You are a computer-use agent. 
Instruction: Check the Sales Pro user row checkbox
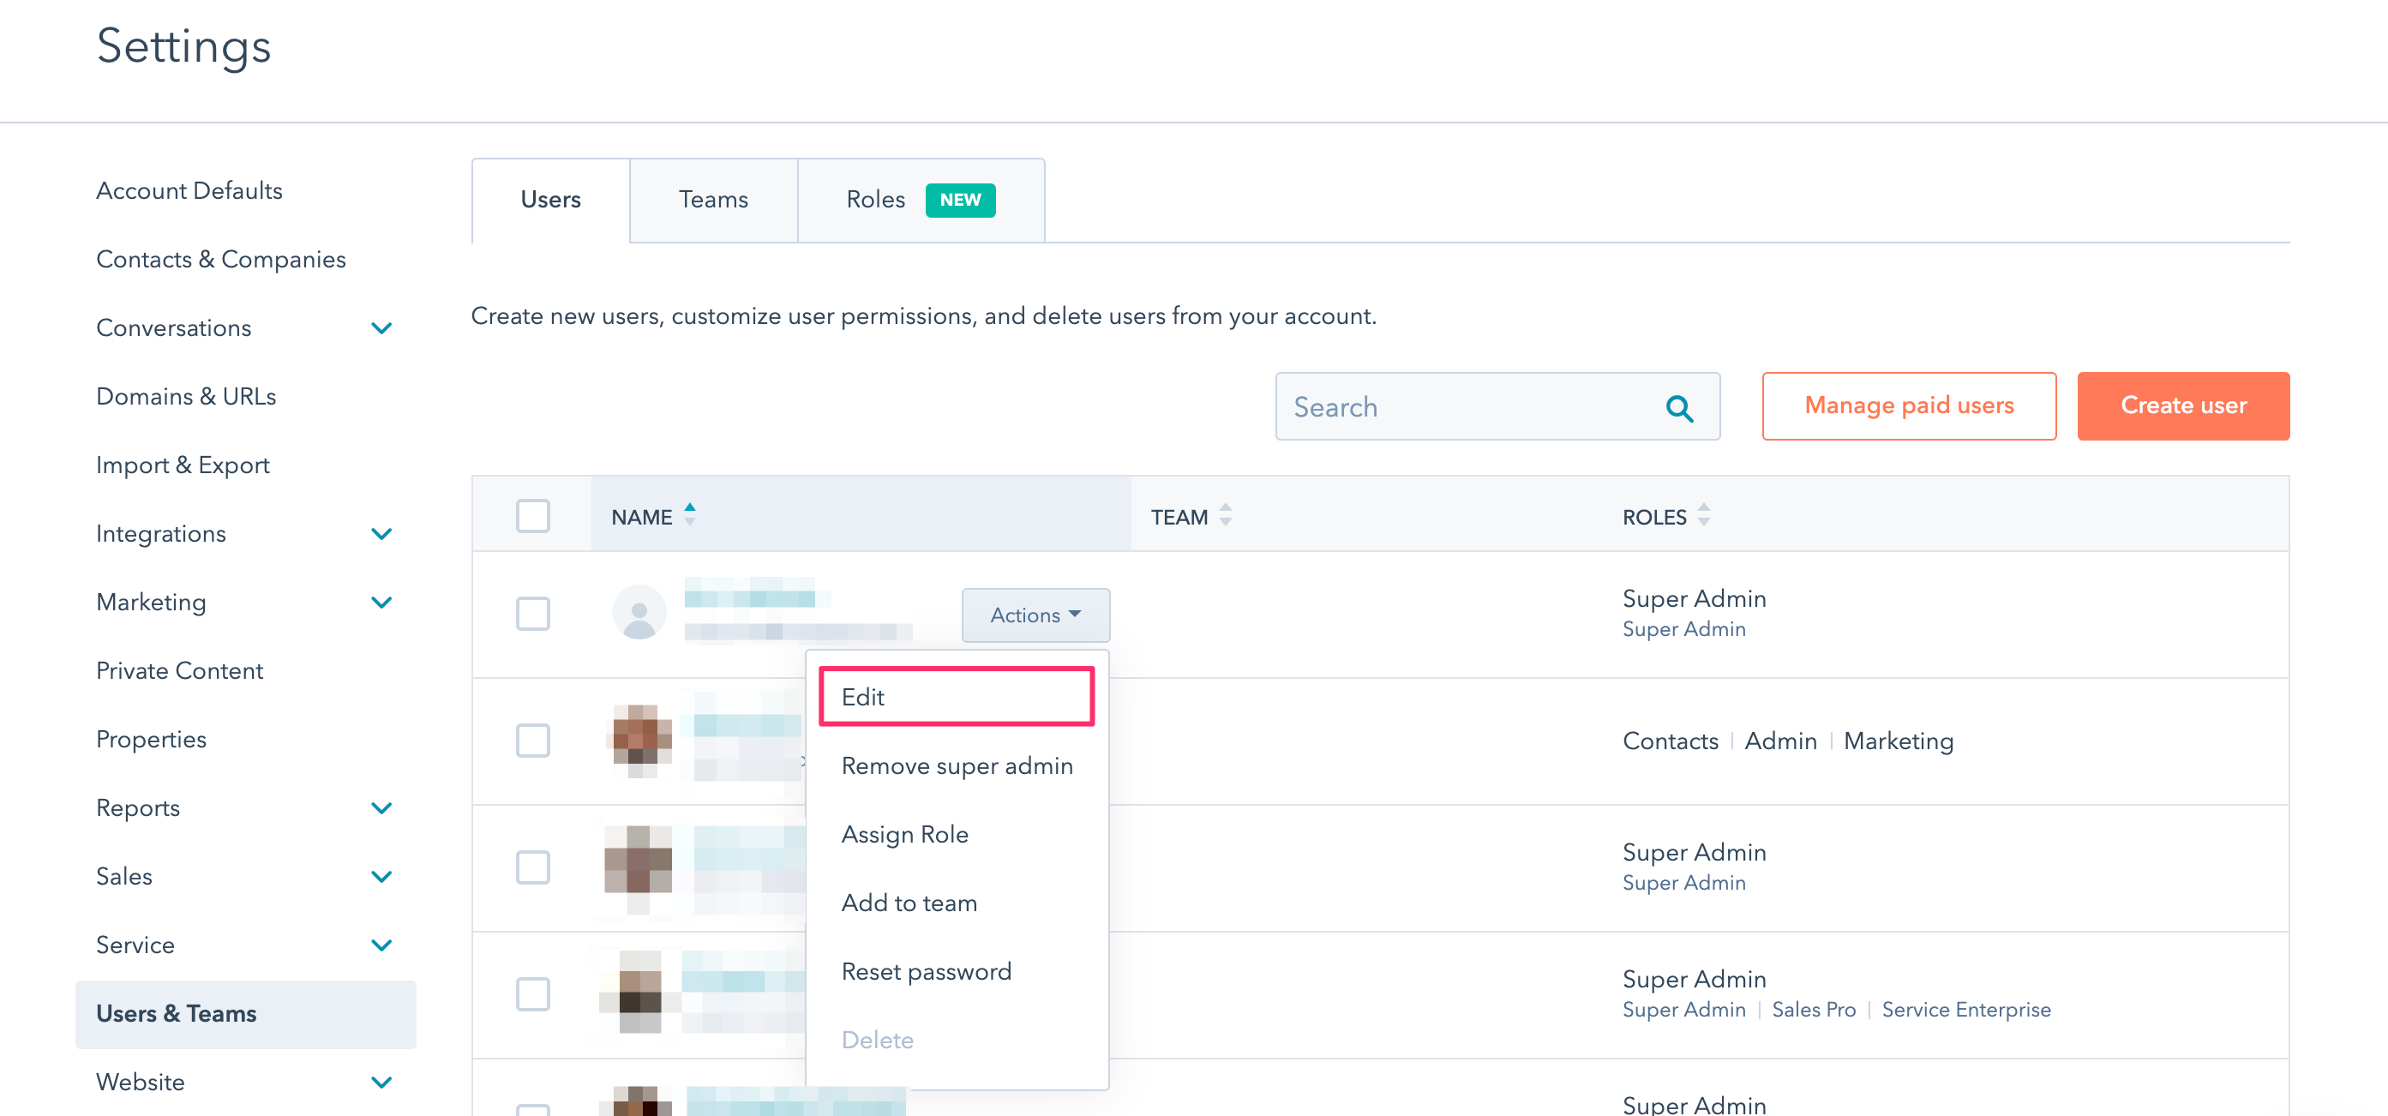click(x=533, y=994)
